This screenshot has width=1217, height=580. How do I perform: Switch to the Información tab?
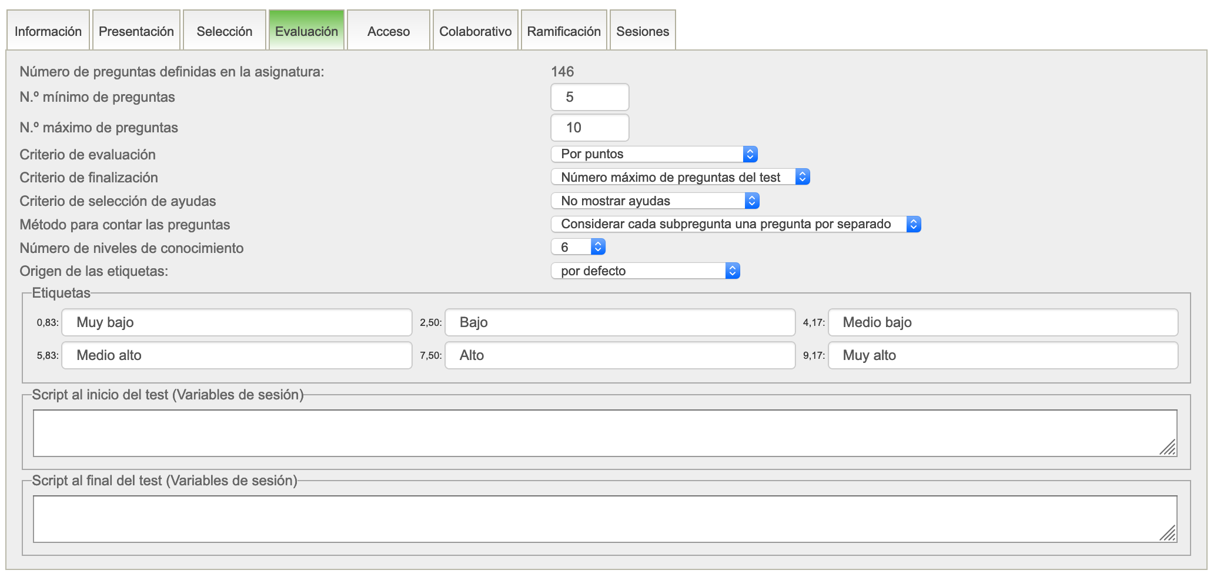point(48,31)
